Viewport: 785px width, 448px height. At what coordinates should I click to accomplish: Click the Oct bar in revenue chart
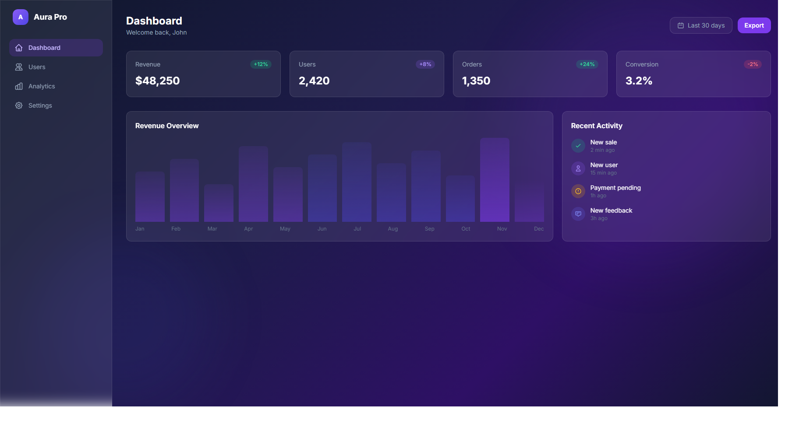click(x=460, y=199)
